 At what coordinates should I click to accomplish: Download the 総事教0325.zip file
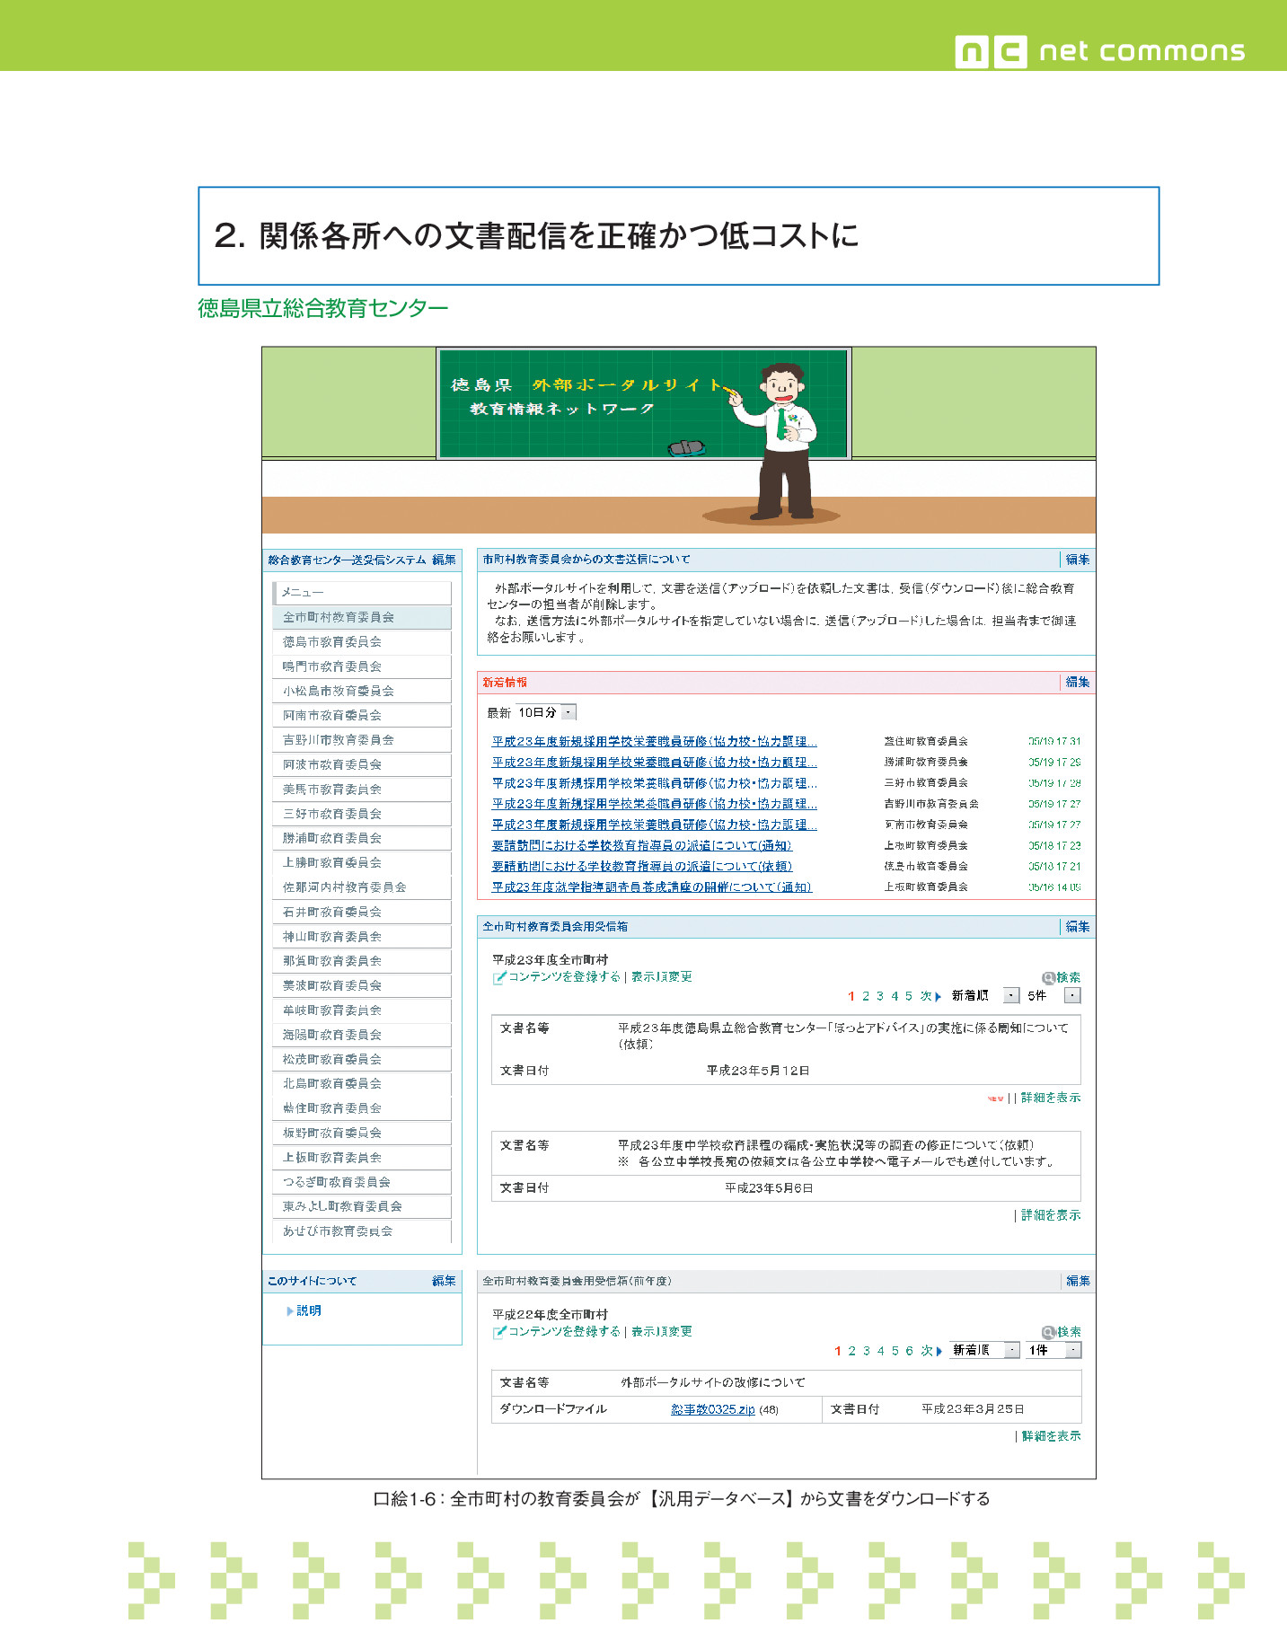[x=713, y=1410]
